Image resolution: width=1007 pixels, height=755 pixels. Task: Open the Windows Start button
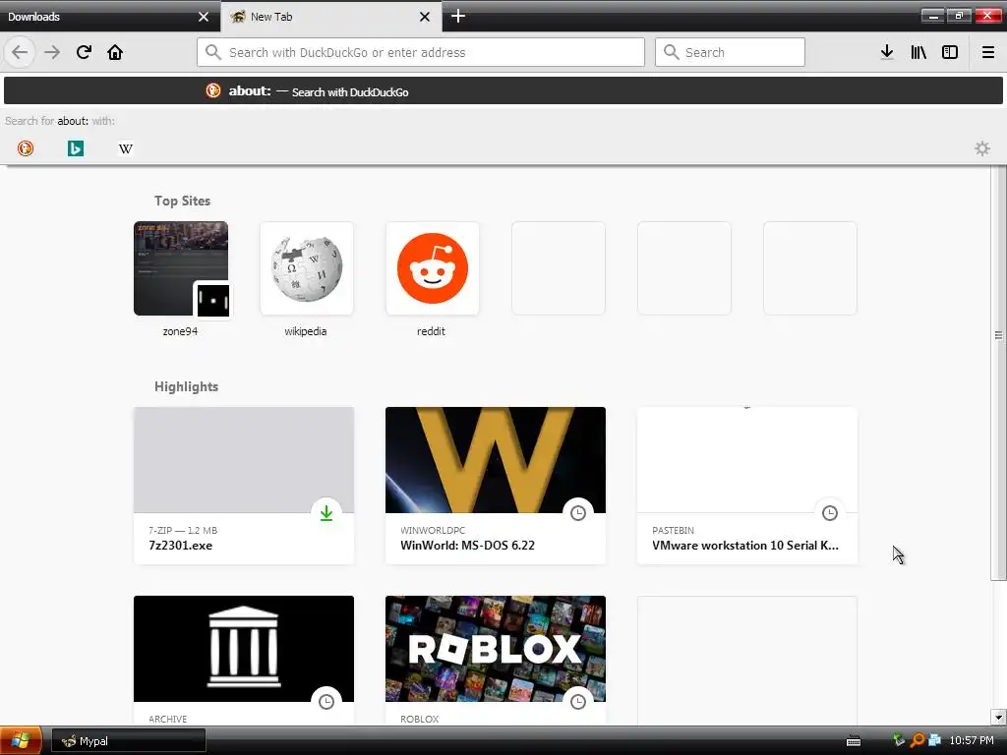tap(21, 741)
